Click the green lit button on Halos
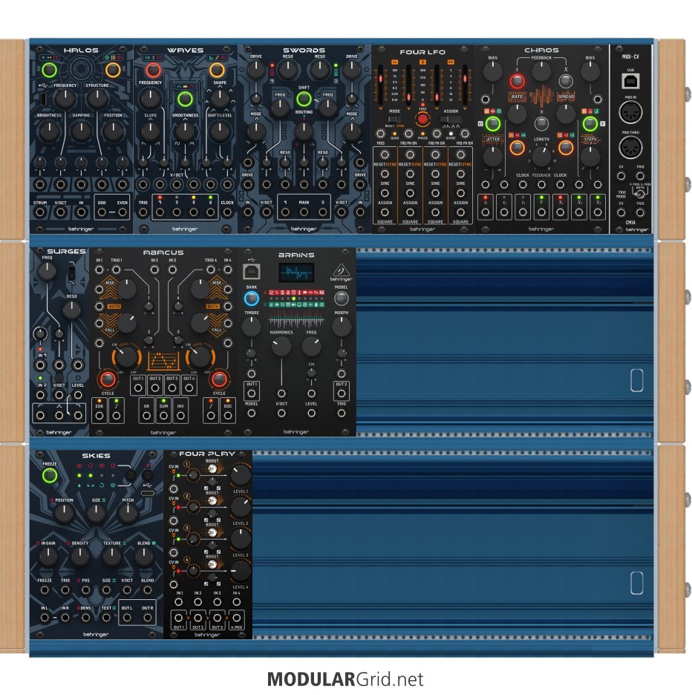Screen dimensions: 692x695 [49, 70]
